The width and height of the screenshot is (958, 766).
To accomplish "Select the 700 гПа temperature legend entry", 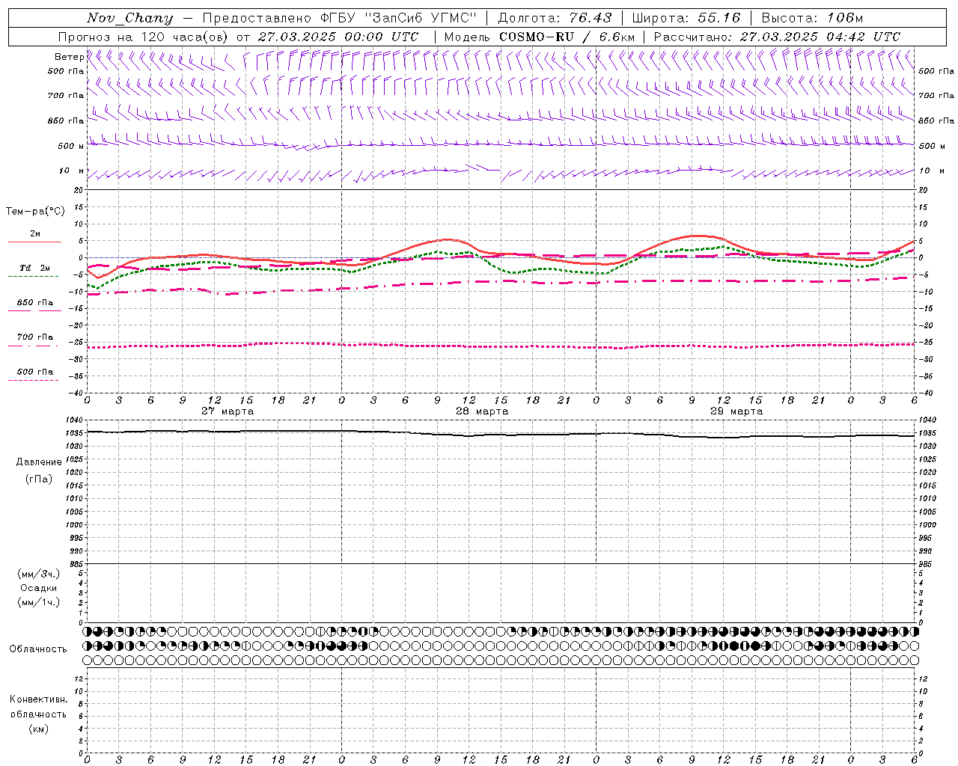I will [34, 340].
